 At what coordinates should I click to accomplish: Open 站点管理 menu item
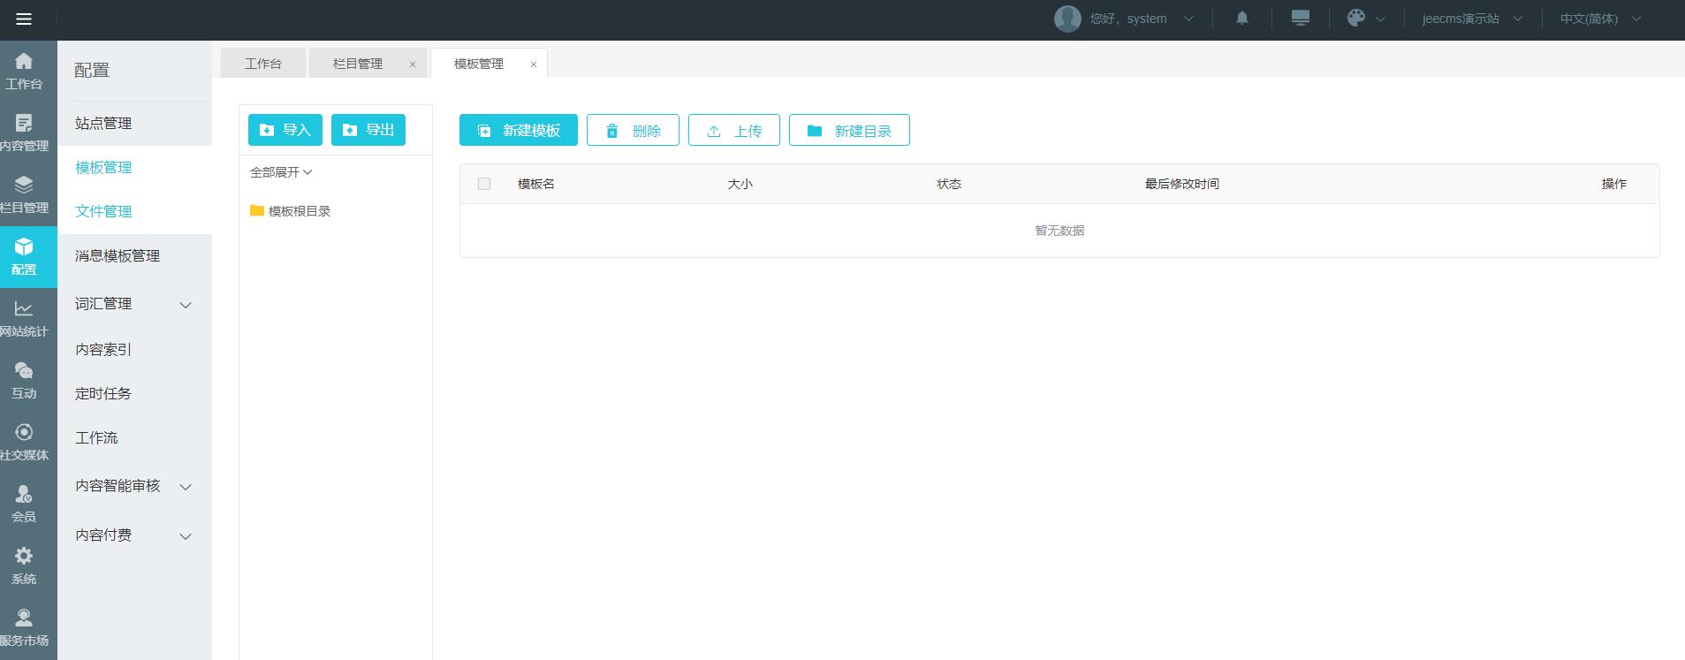coord(134,124)
